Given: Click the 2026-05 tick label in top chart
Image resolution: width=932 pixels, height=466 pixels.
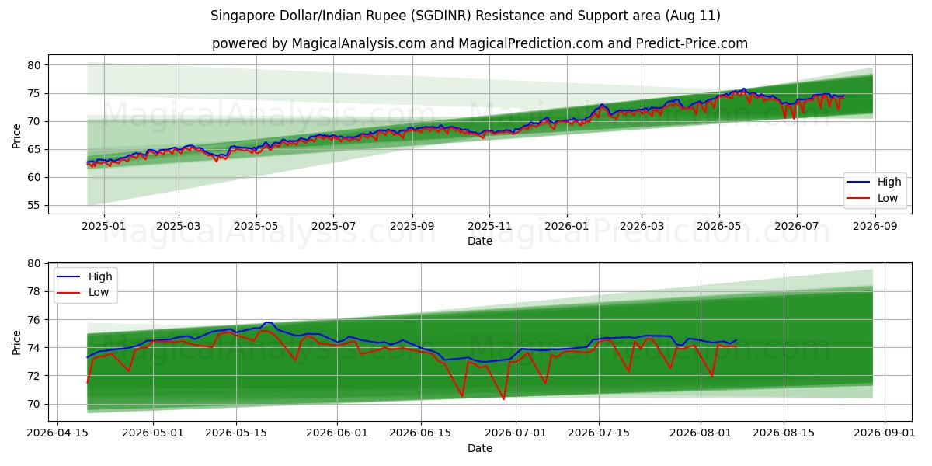Looking at the screenshot, I should coord(719,226).
